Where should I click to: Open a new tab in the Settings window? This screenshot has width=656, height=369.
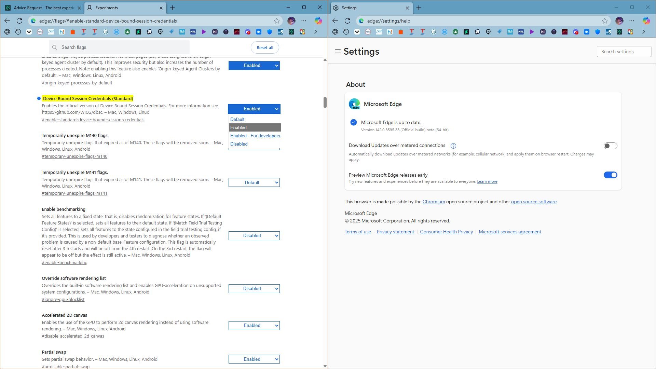[419, 8]
